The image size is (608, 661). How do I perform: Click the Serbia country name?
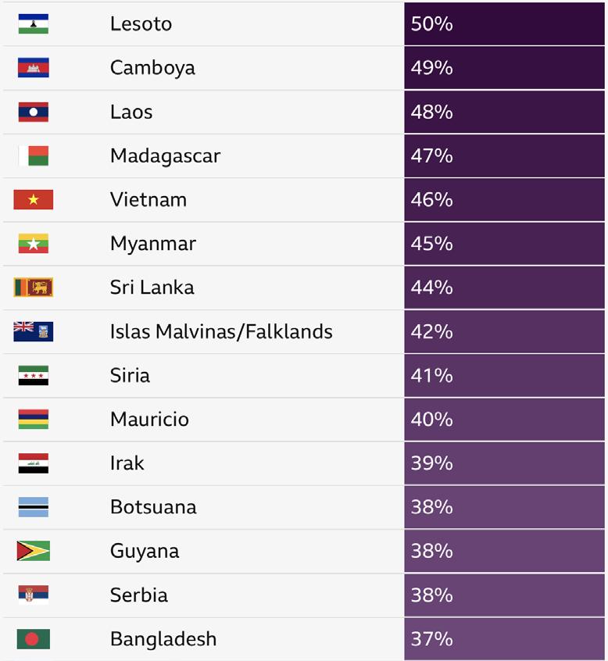tap(138, 595)
